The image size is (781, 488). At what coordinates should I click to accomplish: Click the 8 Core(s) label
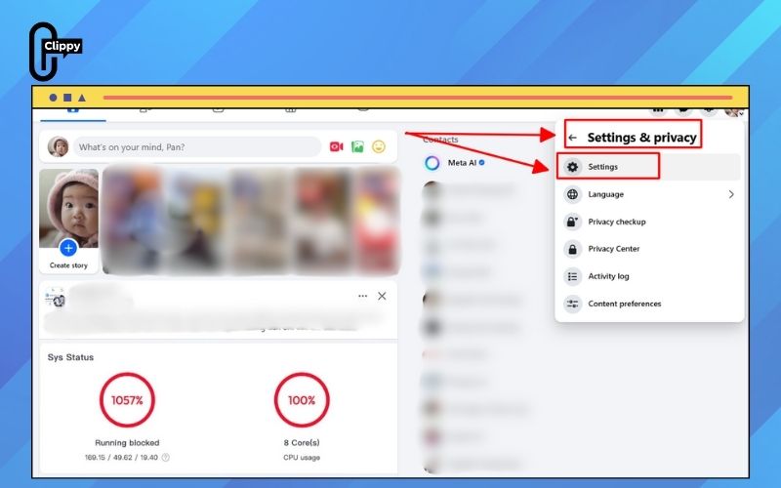click(302, 443)
